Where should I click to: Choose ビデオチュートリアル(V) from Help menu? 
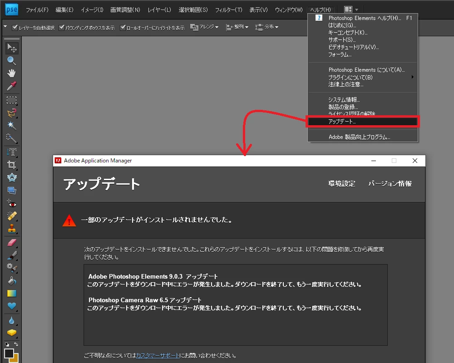(363, 47)
